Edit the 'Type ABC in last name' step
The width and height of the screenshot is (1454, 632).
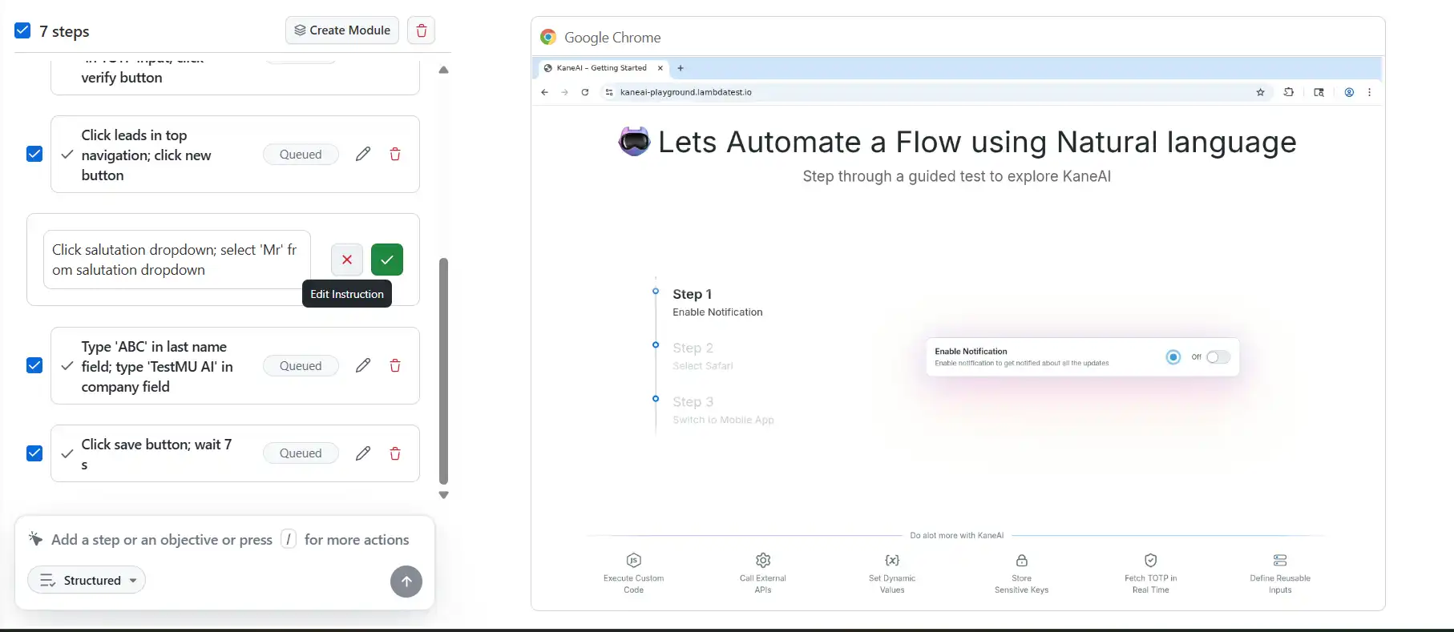[363, 365]
